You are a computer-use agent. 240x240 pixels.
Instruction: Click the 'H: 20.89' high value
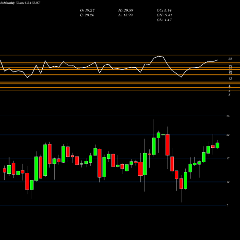126,11
